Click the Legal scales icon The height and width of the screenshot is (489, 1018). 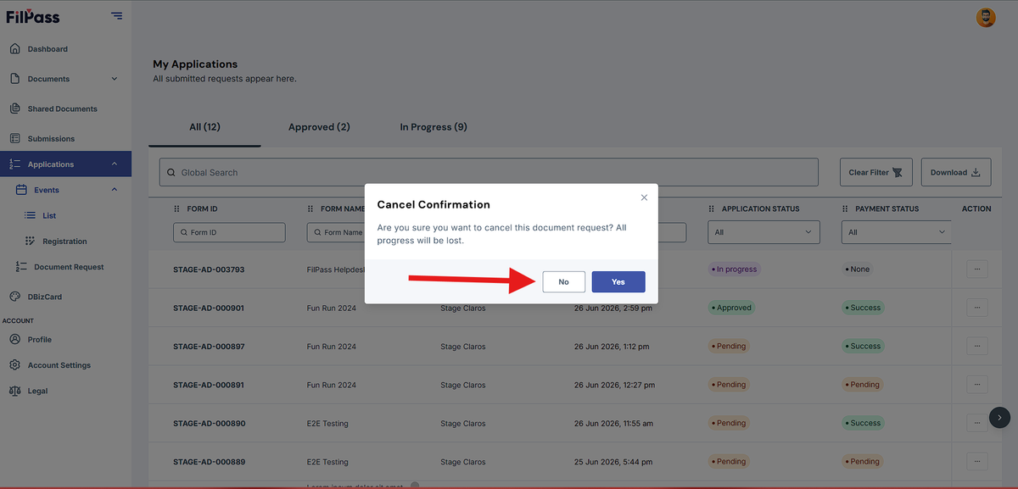tap(14, 391)
